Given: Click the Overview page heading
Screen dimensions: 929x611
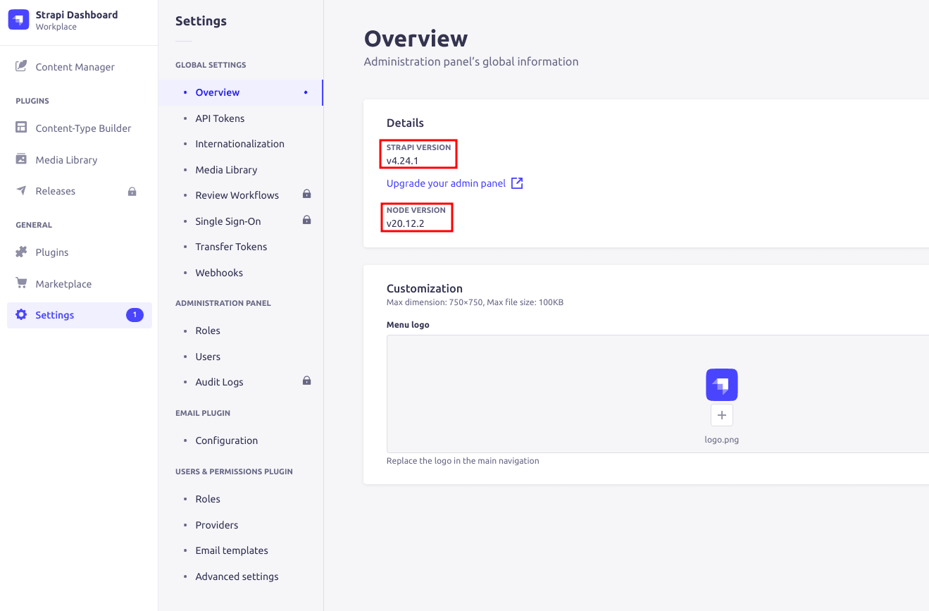Looking at the screenshot, I should click(416, 38).
